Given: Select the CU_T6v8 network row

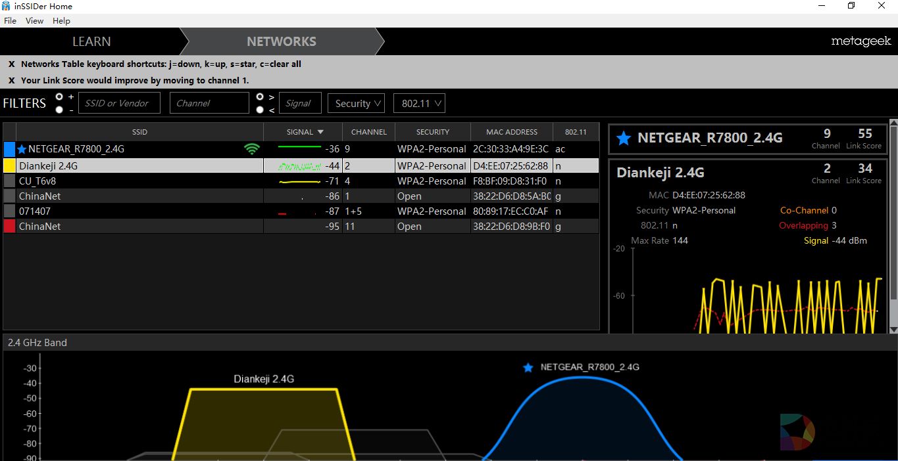Looking at the screenshot, I should [132, 181].
